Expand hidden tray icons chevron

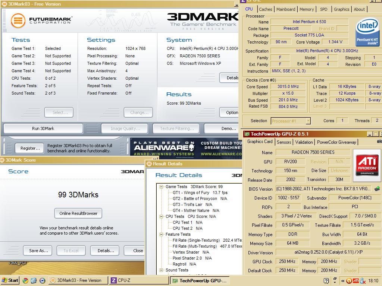[343, 281]
